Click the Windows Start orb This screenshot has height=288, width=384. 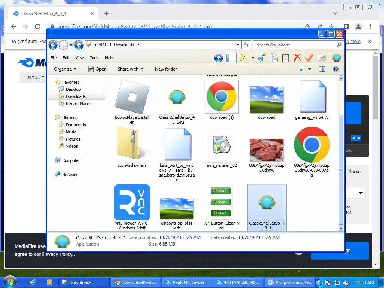pyautogui.click(x=10, y=282)
